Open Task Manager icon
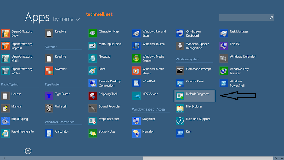This screenshot has width=284, height=160. tap(224, 33)
